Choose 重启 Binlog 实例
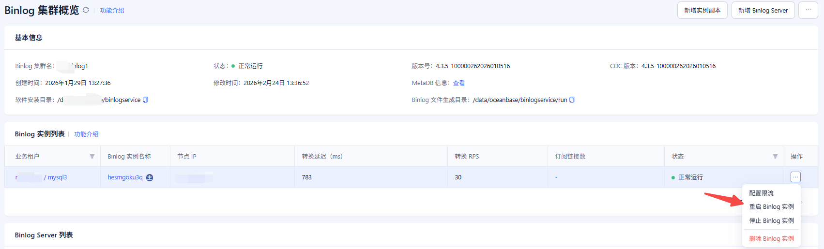Image resolution: width=824 pixels, height=249 pixels. (x=771, y=207)
